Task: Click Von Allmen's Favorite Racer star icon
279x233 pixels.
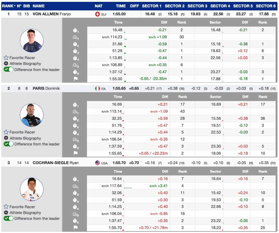Action: [6, 58]
